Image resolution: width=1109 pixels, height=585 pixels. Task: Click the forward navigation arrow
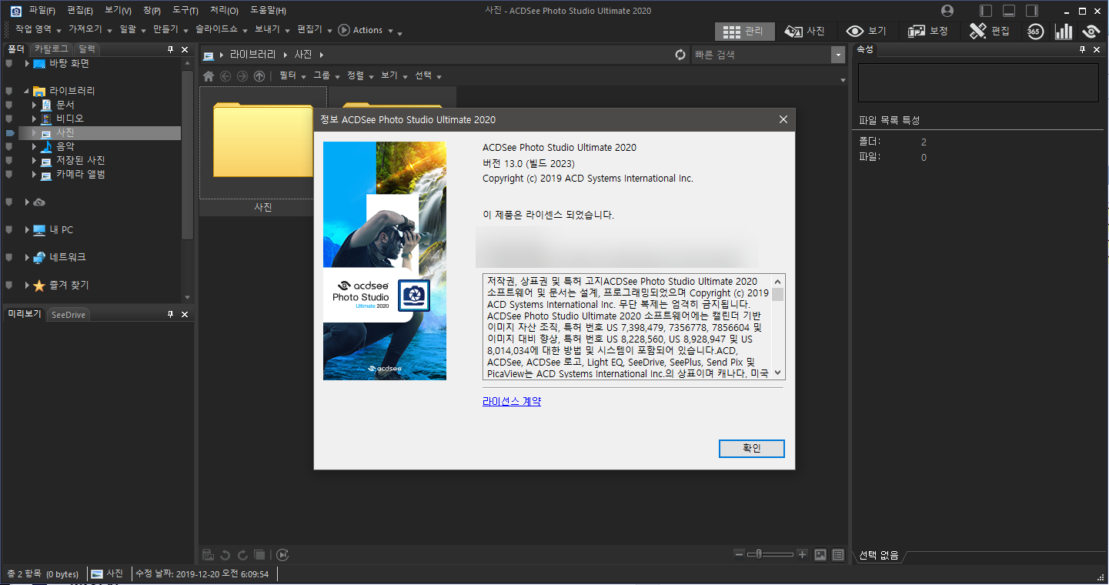pos(242,75)
